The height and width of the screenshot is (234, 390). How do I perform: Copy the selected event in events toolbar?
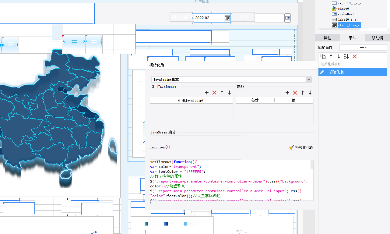(323, 56)
